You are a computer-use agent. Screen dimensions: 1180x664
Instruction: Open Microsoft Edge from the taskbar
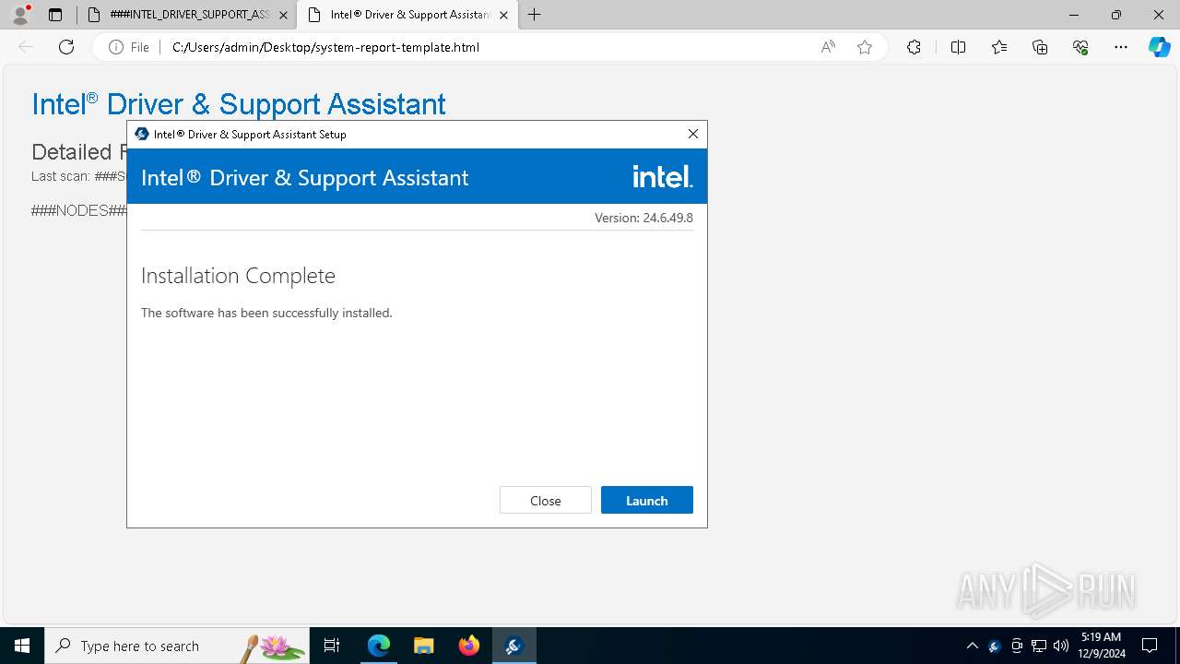[379, 646]
